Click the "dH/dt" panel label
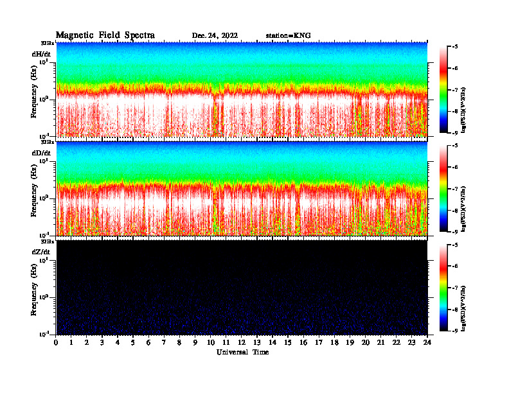The image size is (509, 393). tap(41, 54)
